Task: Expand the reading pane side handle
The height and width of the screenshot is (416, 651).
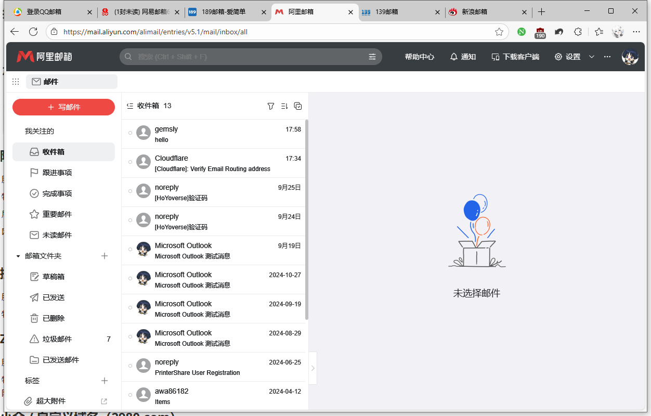Action: (313, 368)
